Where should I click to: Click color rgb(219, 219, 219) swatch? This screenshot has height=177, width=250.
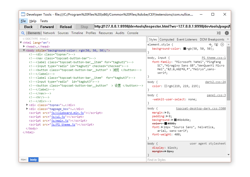166,86
